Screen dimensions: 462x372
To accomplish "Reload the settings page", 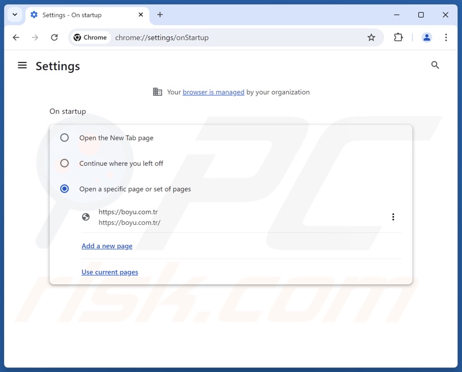I will (54, 37).
